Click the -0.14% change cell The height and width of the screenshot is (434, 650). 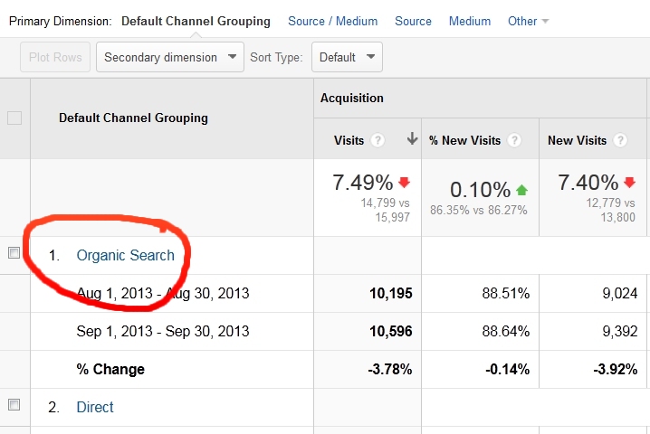pos(507,370)
